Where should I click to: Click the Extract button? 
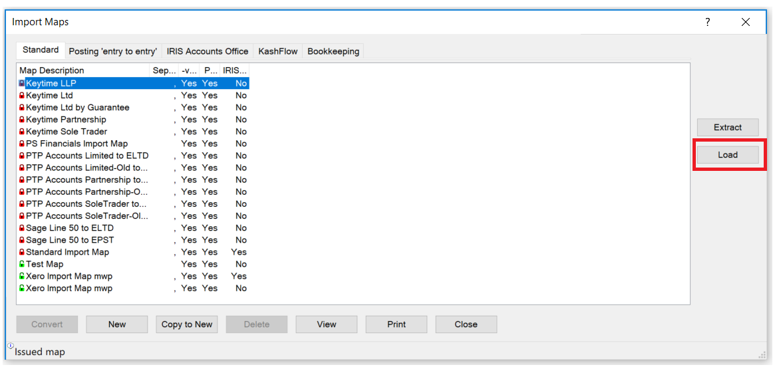728,127
